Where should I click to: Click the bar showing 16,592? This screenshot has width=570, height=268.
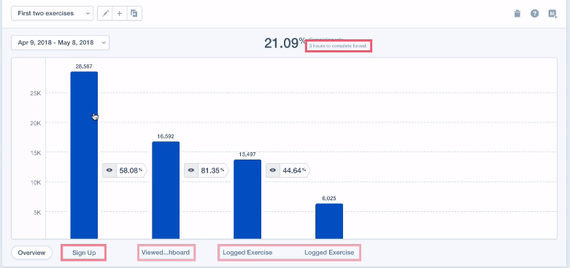pos(166,190)
